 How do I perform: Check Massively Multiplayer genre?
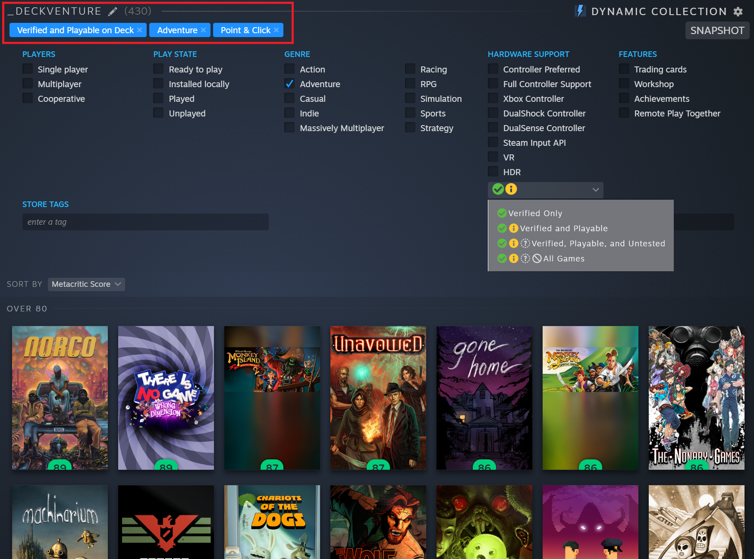[289, 128]
